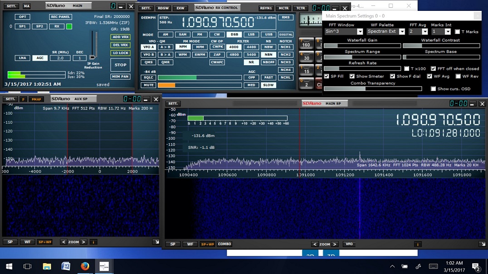This screenshot has width=488, height=274.
Task: Zoom out with left arrow in AUX SP
Action: (x=63, y=242)
